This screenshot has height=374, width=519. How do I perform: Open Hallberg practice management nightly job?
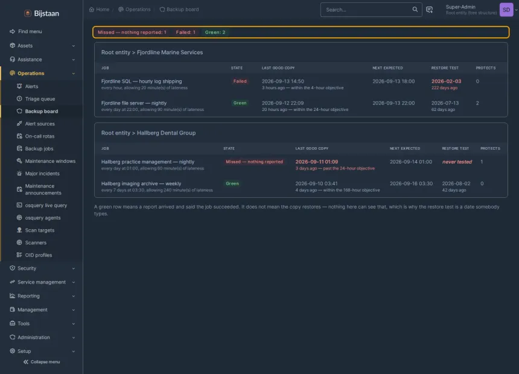(x=148, y=162)
